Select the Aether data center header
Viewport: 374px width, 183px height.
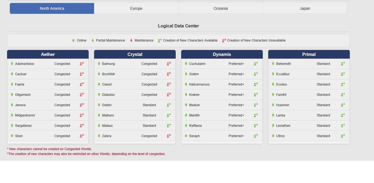[x=48, y=54]
